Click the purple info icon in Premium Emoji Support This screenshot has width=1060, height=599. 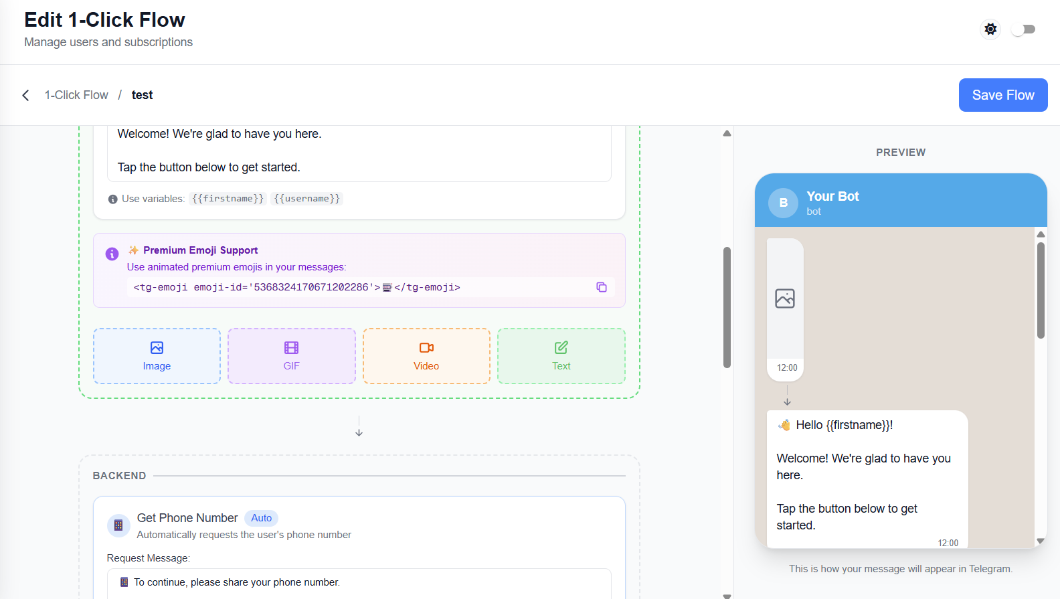pyautogui.click(x=112, y=254)
